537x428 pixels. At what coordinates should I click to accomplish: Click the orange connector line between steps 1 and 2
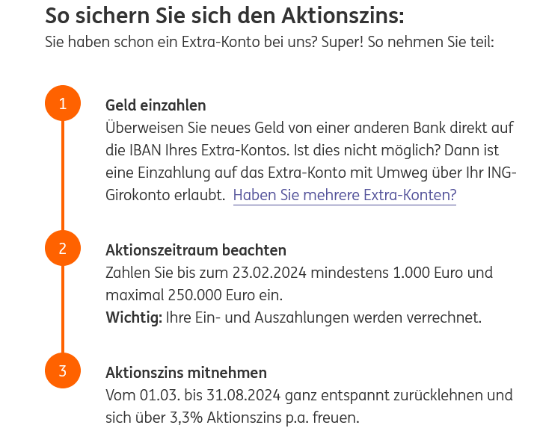pyautogui.click(x=63, y=176)
